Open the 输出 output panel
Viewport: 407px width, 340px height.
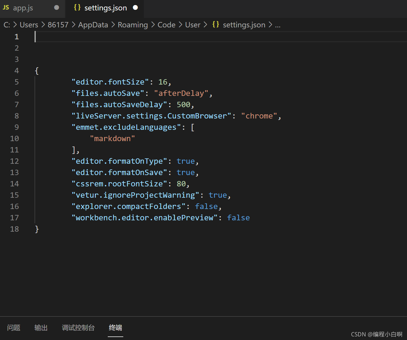(41, 327)
